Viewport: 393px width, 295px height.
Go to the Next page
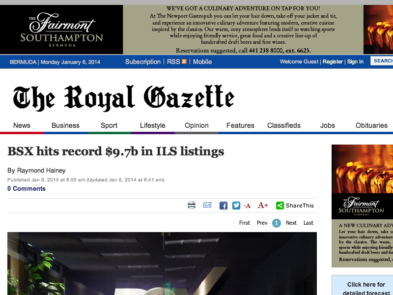pyautogui.click(x=291, y=223)
